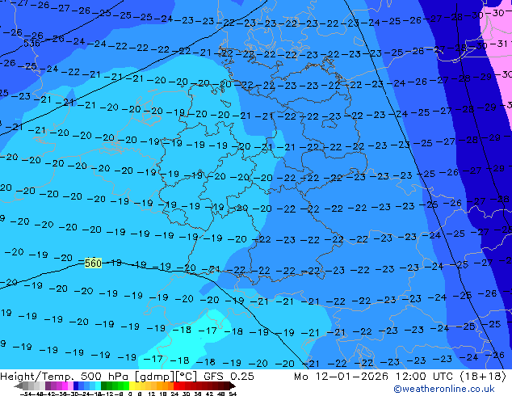Screen dimensions: 512x396
Task: Select the bright yellow legend swatch
Action: pyautogui.click(x=132, y=385)
